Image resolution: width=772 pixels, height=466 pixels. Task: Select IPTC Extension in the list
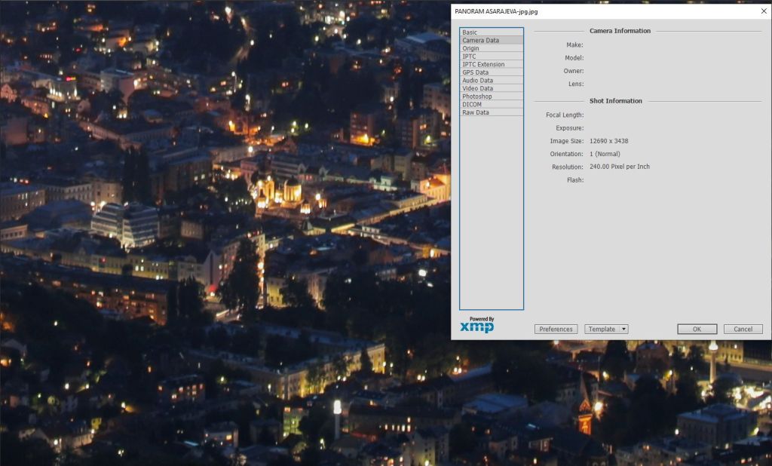pyautogui.click(x=483, y=65)
